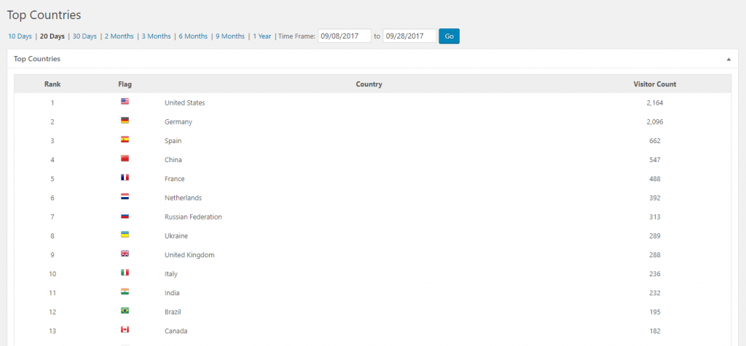This screenshot has height=346, width=746.
Task: Click the India flag icon
Action: tap(125, 291)
